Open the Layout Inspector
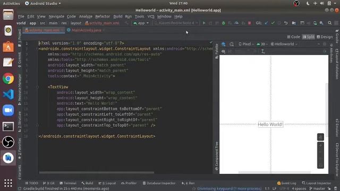The width and height of the screenshot is (340, 191). pos(317,183)
